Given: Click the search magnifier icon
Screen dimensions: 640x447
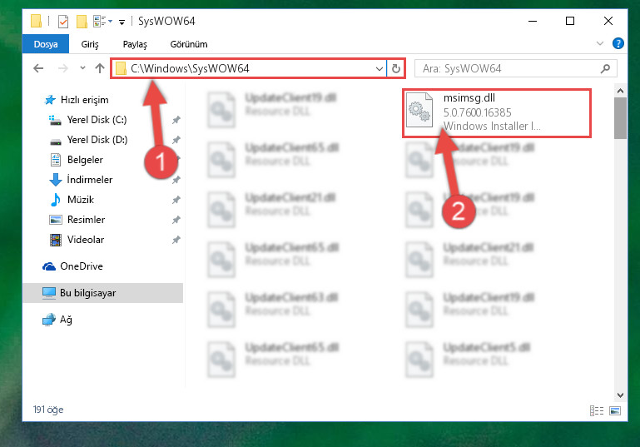Looking at the screenshot, I should [606, 68].
